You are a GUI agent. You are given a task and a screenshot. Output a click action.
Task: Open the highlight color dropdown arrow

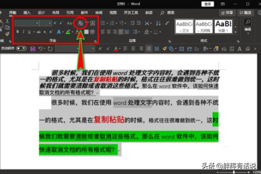coord(72,32)
